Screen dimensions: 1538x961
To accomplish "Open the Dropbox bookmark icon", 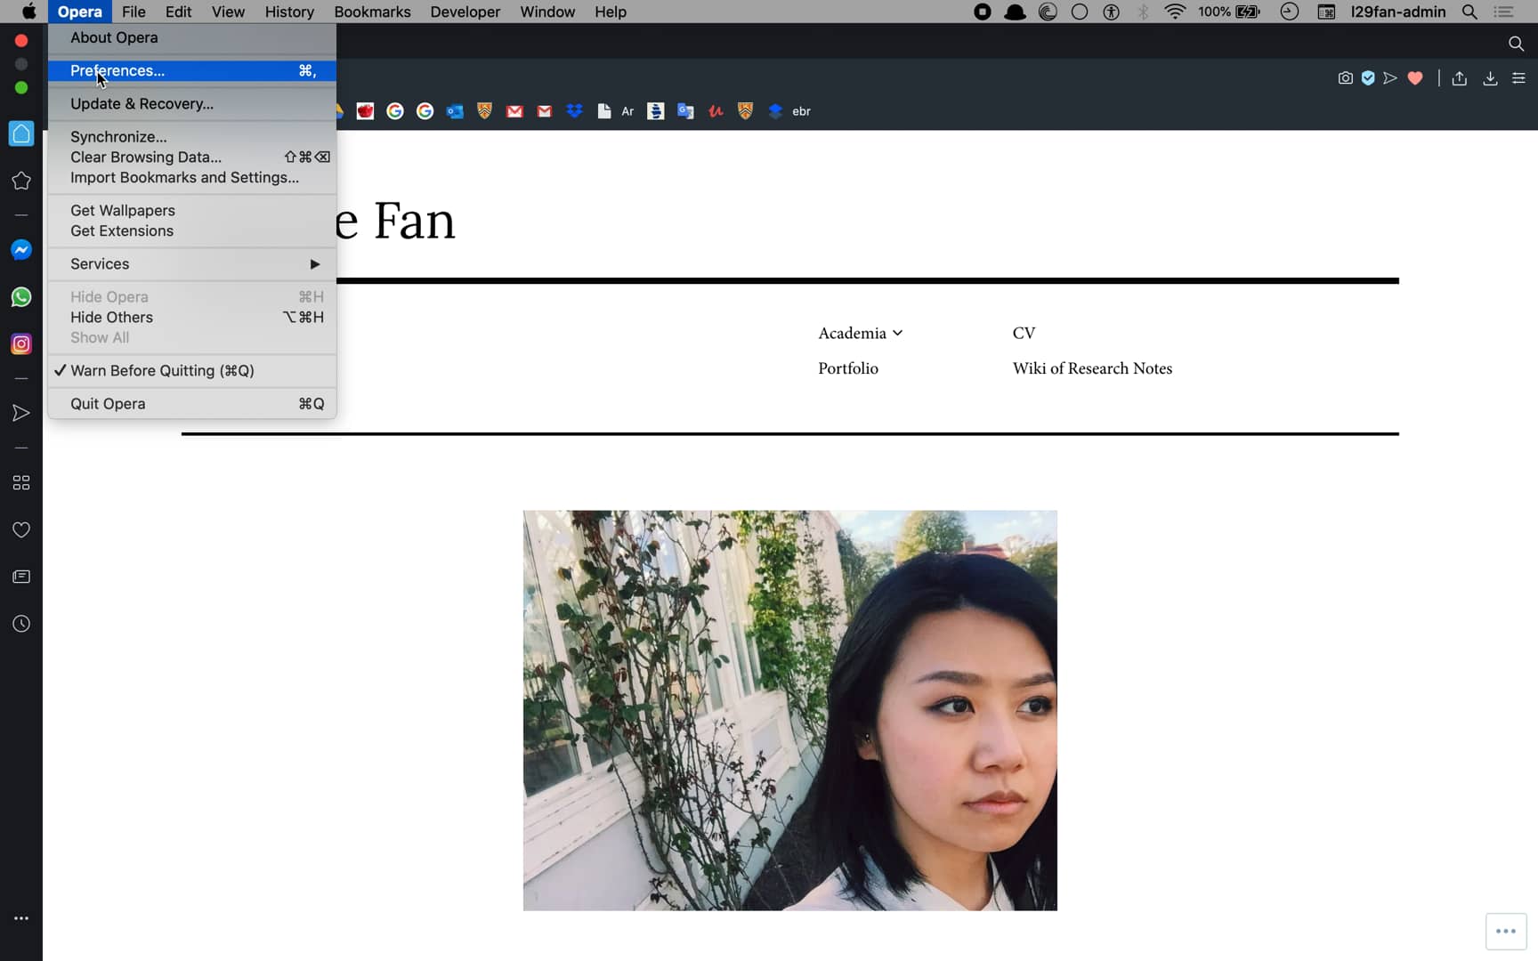I will point(574,111).
